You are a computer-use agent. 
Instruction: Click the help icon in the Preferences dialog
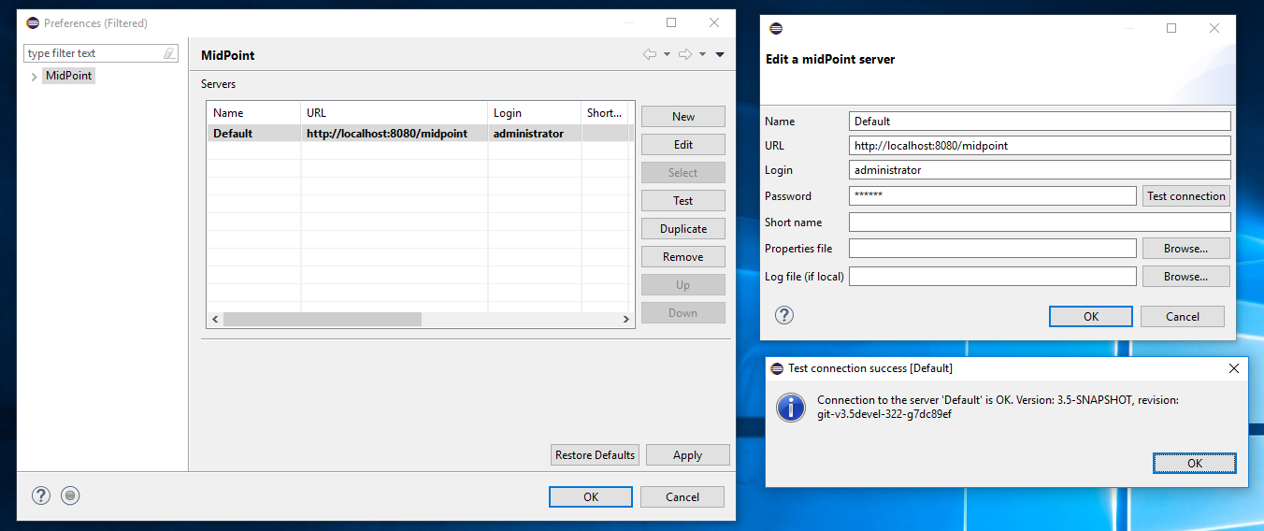click(41, 496)
